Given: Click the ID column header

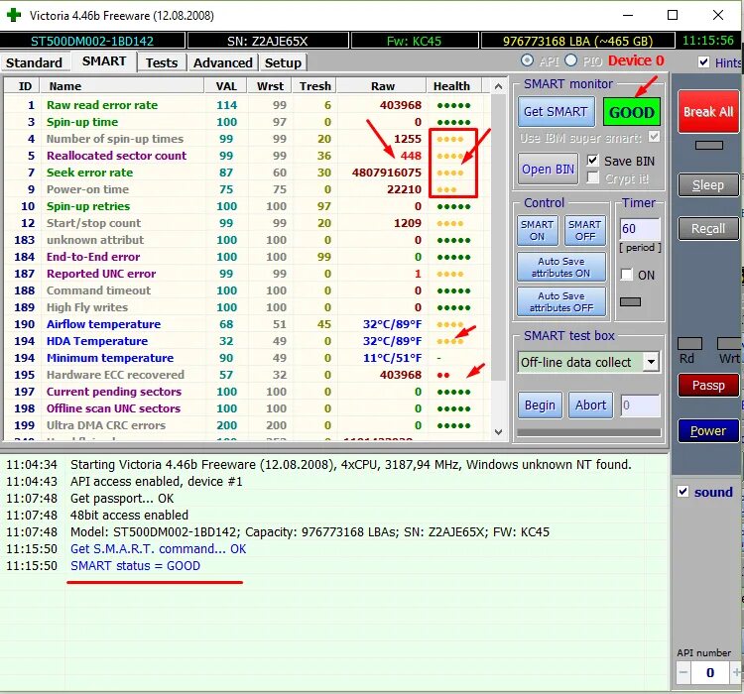Looking at the screenshot, I should click(x=22, y=86).
